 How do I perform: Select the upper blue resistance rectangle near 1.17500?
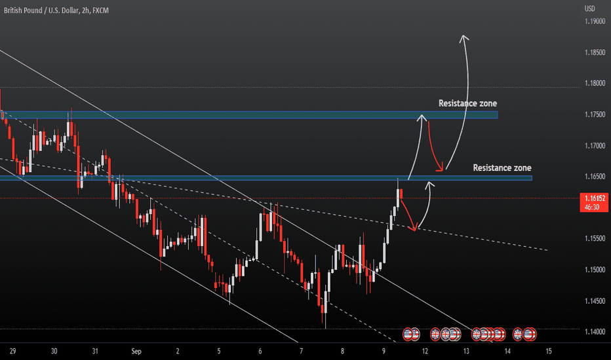tap(249, 115)
